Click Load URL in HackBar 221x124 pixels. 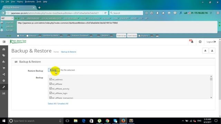point(10,23)
